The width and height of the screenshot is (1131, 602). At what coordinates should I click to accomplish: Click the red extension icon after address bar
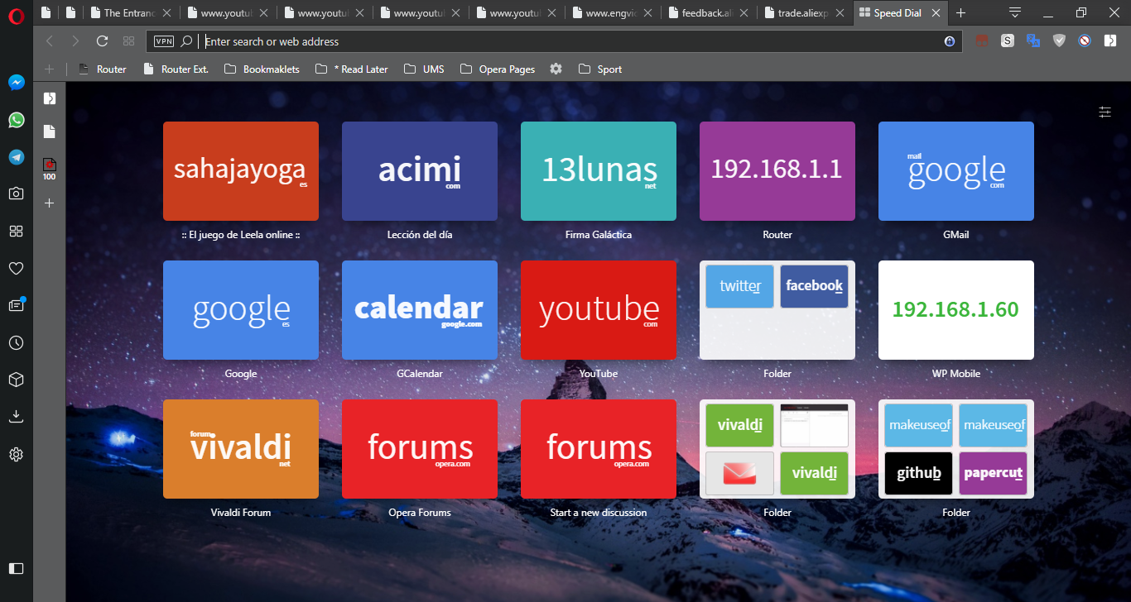982,40
